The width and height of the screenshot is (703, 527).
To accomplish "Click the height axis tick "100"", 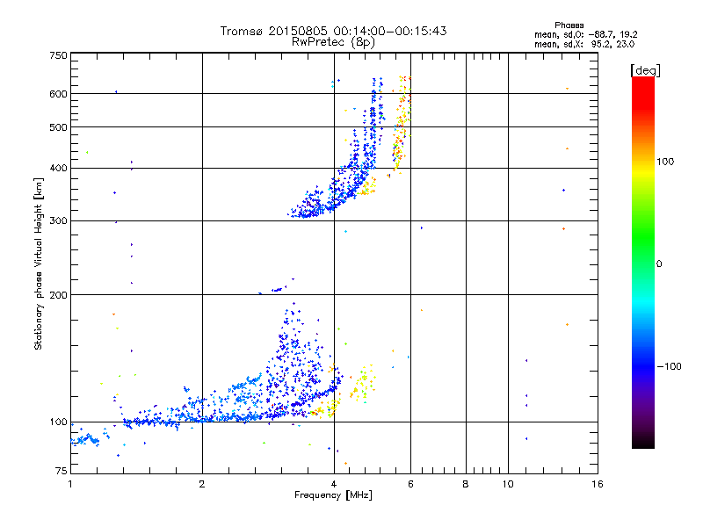I will tap(58, 422).
